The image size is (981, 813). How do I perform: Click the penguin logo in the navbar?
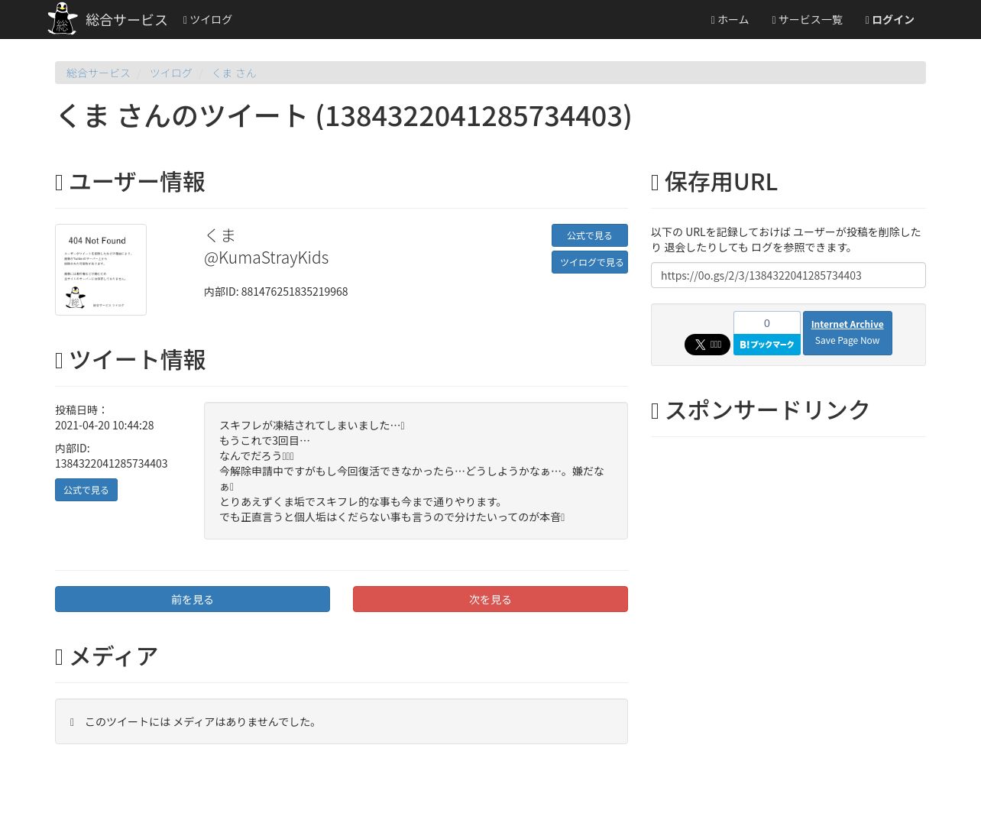tap(63, 18)
